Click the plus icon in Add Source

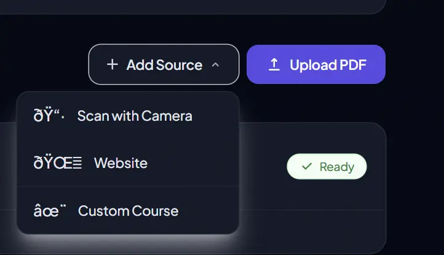coord(112,64)
